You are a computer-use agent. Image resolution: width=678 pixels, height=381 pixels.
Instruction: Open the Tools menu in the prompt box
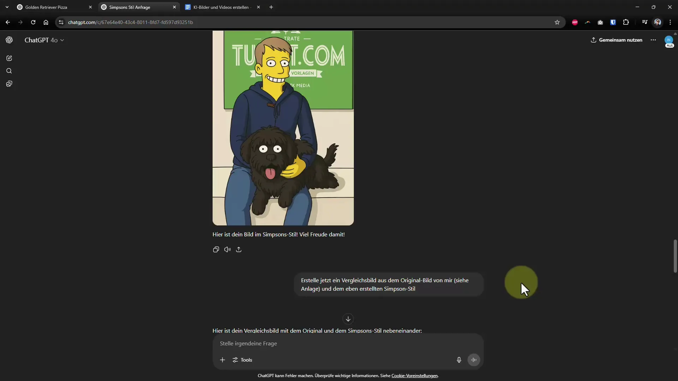click(242, 360)
